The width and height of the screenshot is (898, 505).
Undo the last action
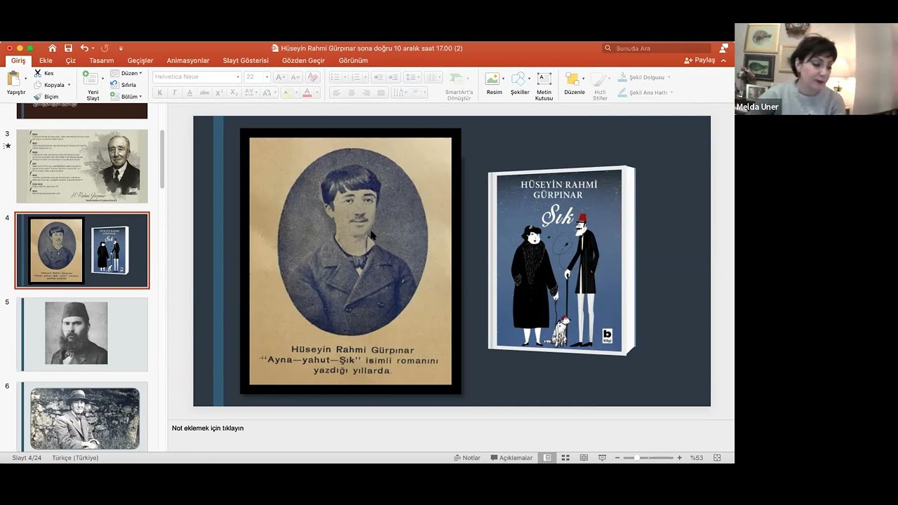coord(84,48)
